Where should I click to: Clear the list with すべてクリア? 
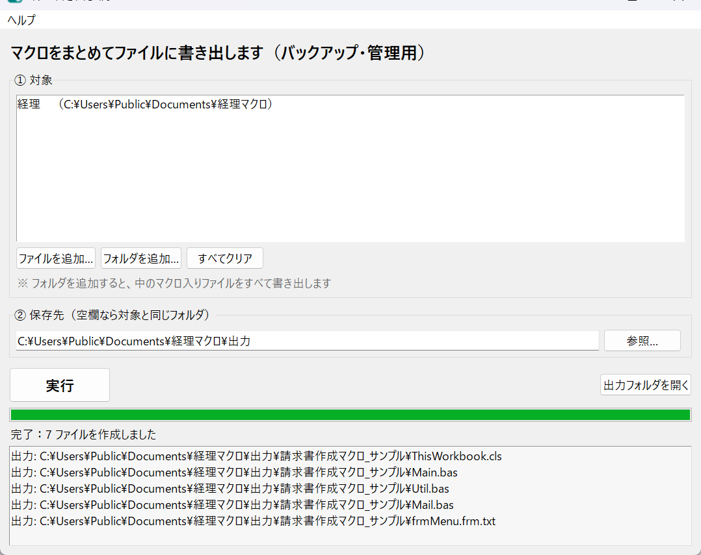225,258
